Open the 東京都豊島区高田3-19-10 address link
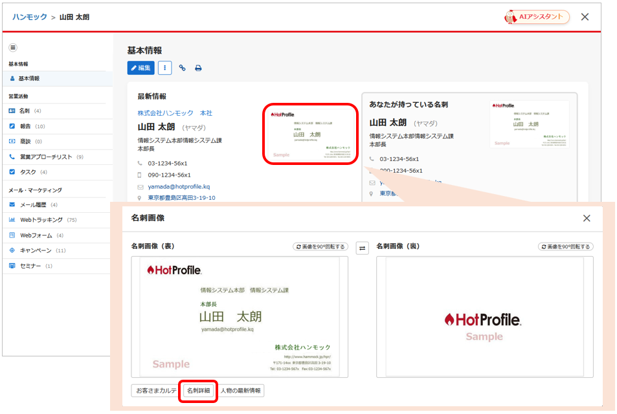This screenshot has width=617, height=414. (181, 198)
